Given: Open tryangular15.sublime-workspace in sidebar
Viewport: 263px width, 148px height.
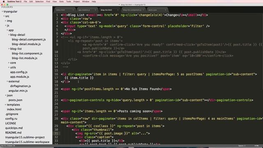Looking at the screenshot, I should [x=27, y=142].
